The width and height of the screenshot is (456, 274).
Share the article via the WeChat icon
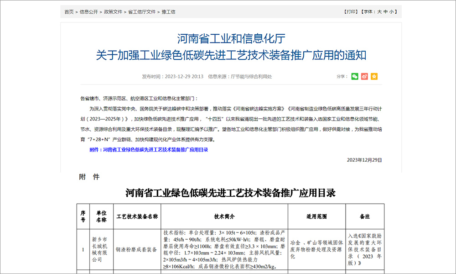(x=355, y=76)
